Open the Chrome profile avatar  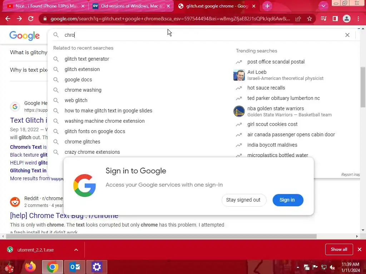coord(347,19)
